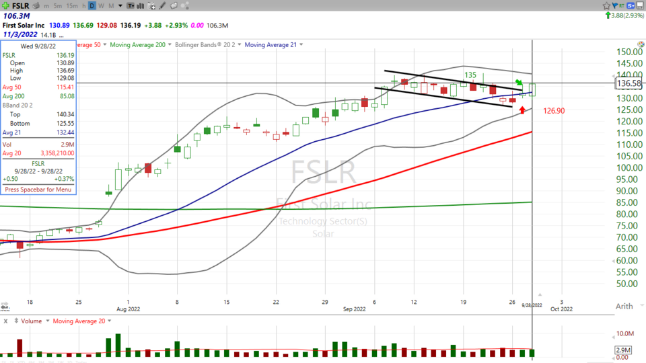Image resolution: width=646 pixels, height=363 pixels.
Task: Click the small up arrow above the date axis
Action: point(540,294)
